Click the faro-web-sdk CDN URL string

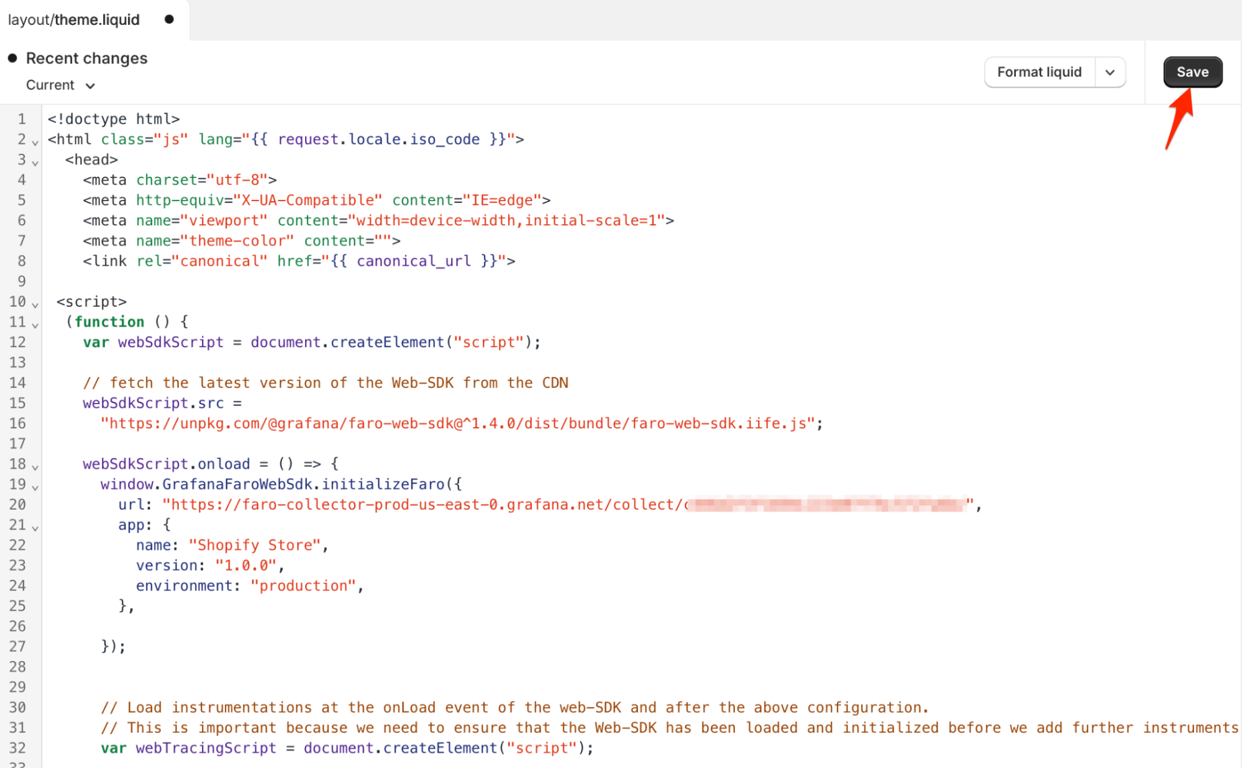click(460, 423)
